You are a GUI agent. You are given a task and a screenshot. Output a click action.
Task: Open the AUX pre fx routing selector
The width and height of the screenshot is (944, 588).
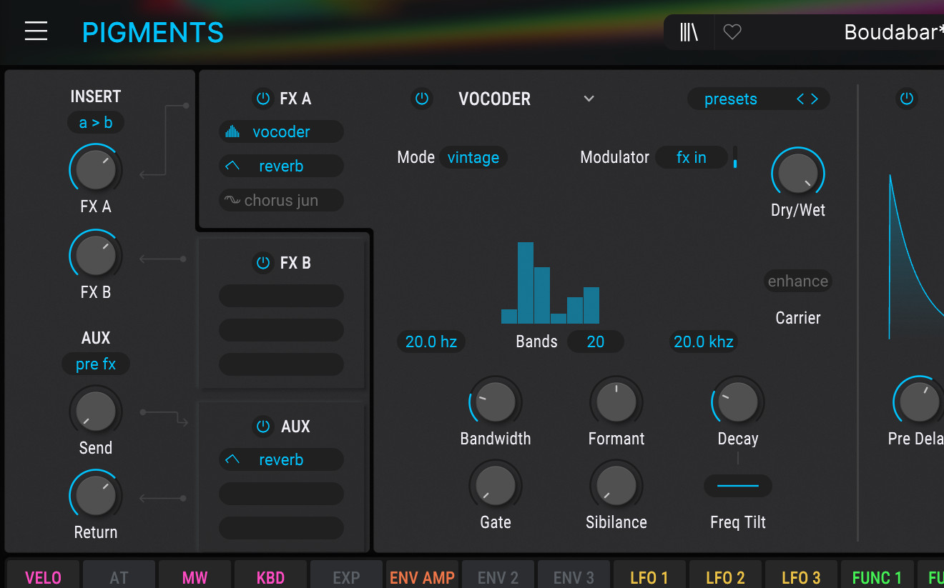coord(96,364)
